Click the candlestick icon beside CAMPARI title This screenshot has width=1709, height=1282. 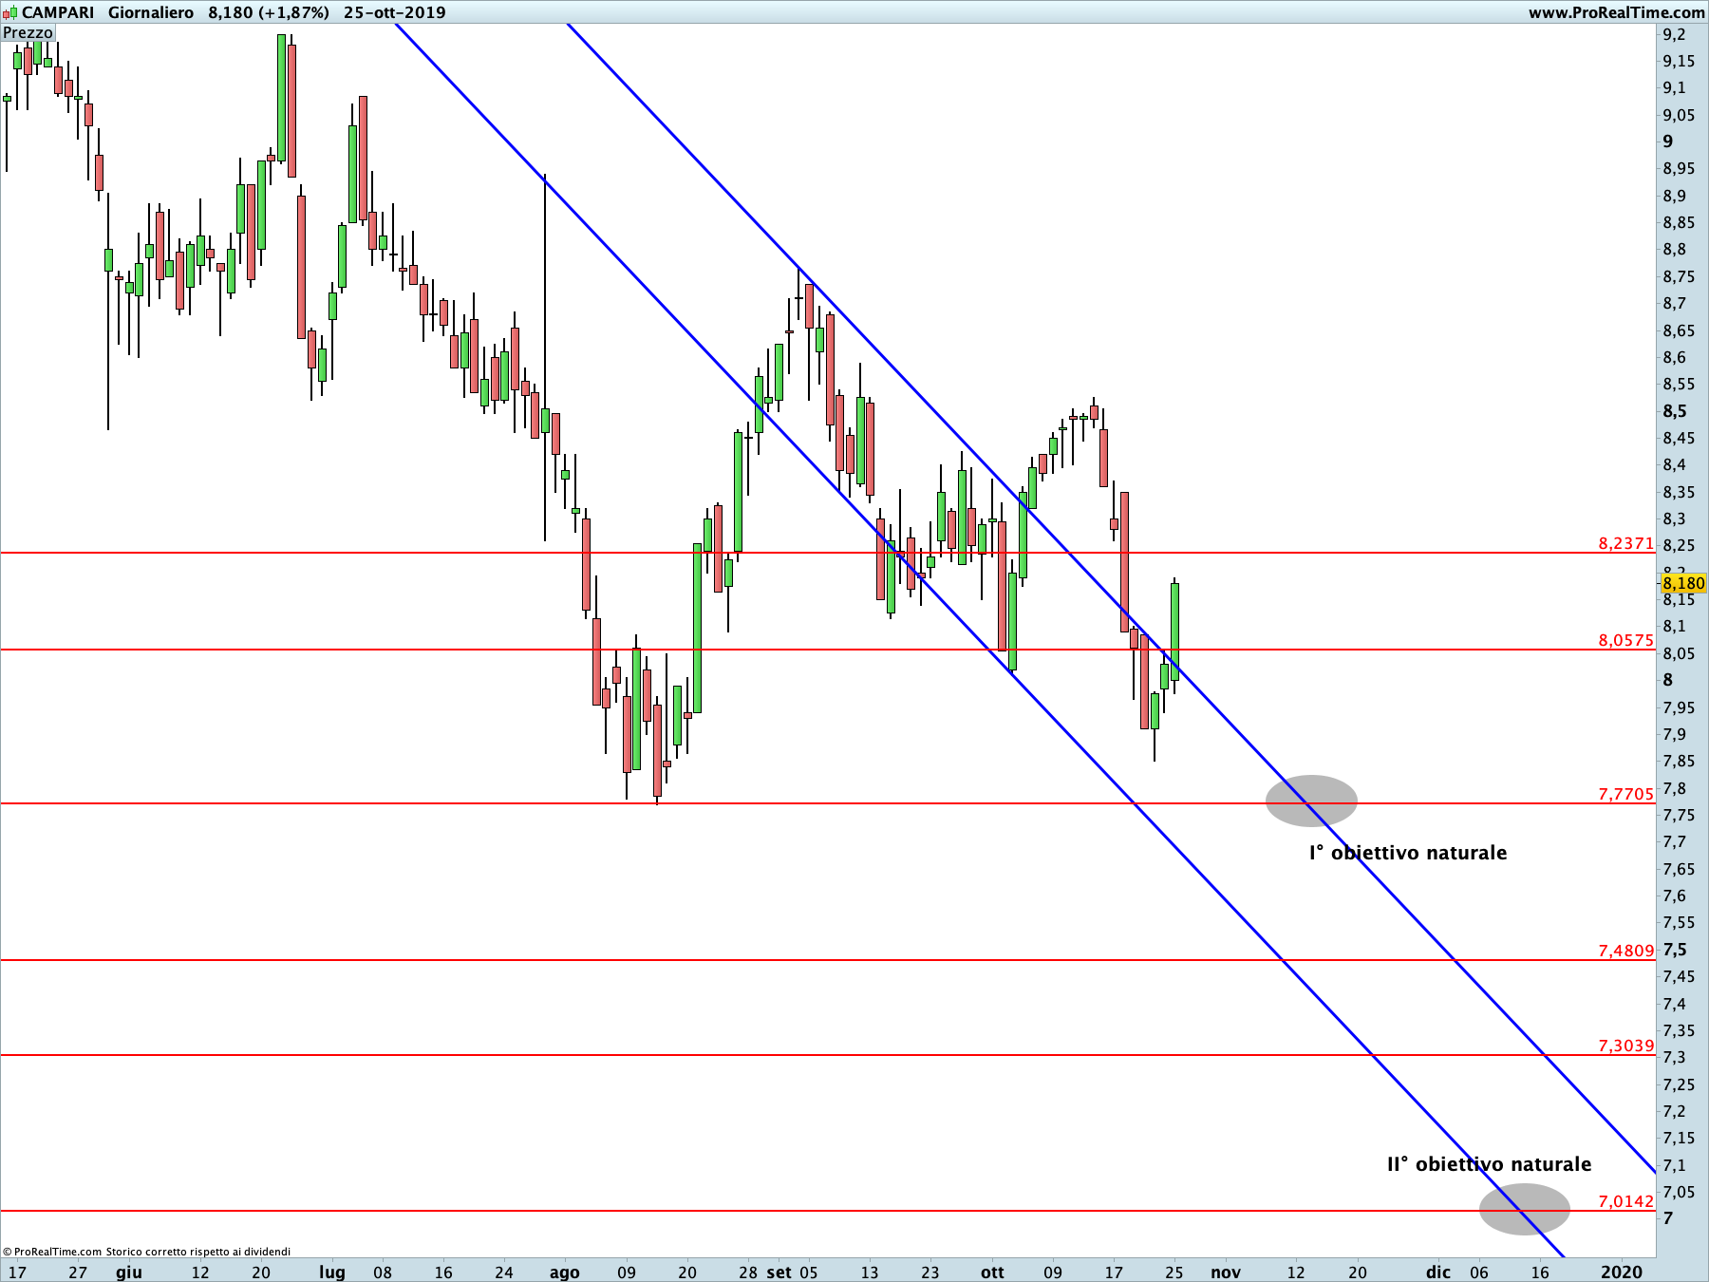point(10,12)
